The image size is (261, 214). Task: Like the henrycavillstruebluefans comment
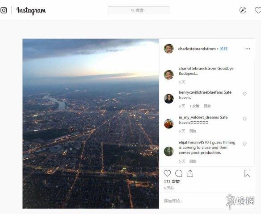click(244, 94)
